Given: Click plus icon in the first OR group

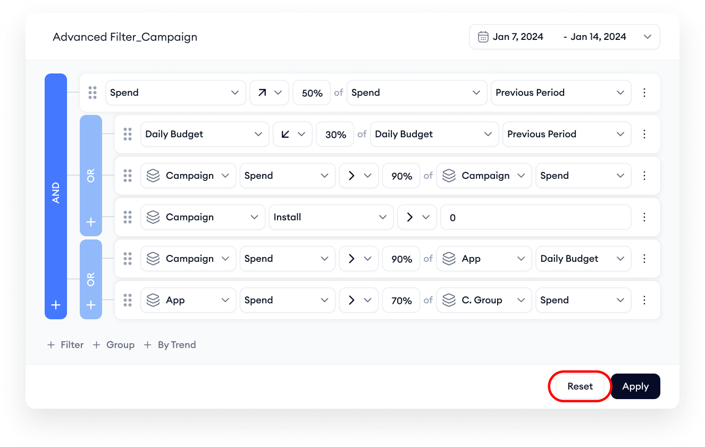Looking at the screenshot, I should tap(91, 222).
